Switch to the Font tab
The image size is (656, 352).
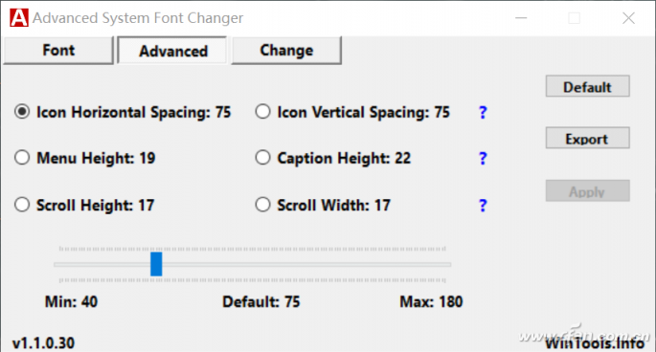[58, 50]
